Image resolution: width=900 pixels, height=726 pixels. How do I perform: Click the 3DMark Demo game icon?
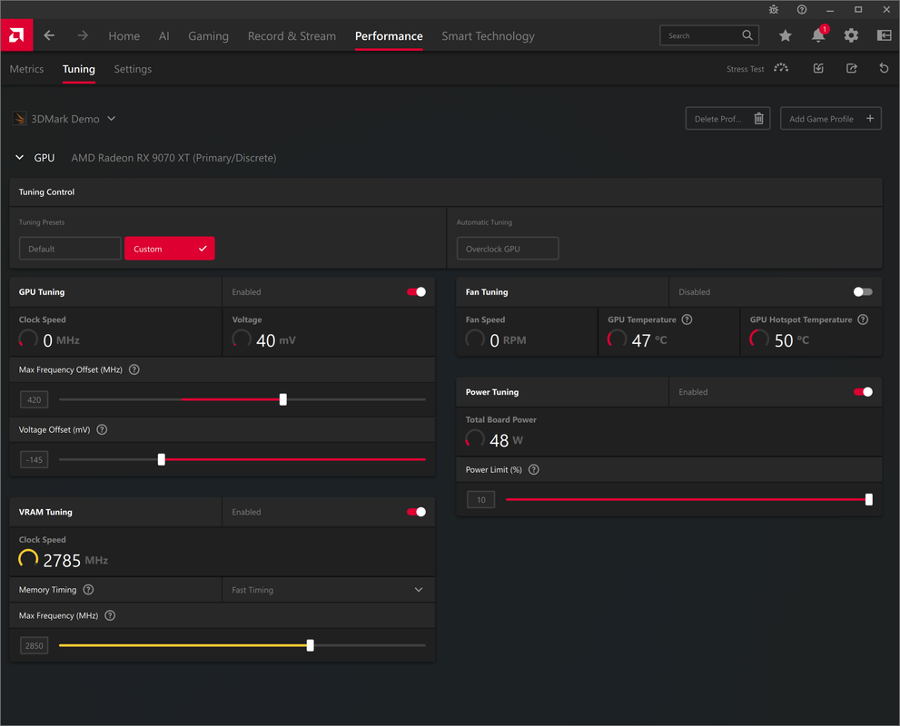point(19,119)
